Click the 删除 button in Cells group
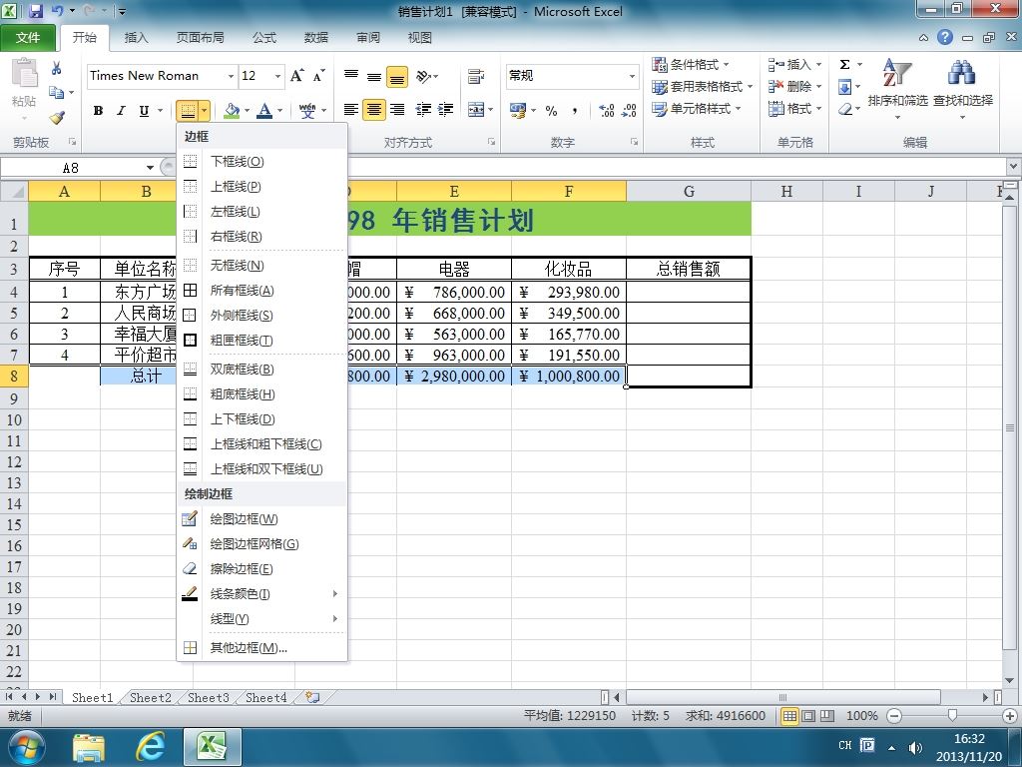The height and width of the screenshot is (767, 1022). point(794,86)
